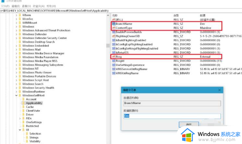The height and width of the screenshot is (144, 242).
Task: Click the 'External' data value for Ring
Action: (x=205, y=57)
